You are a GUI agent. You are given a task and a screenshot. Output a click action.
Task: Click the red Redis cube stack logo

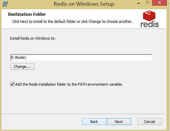tap(149, 16)
